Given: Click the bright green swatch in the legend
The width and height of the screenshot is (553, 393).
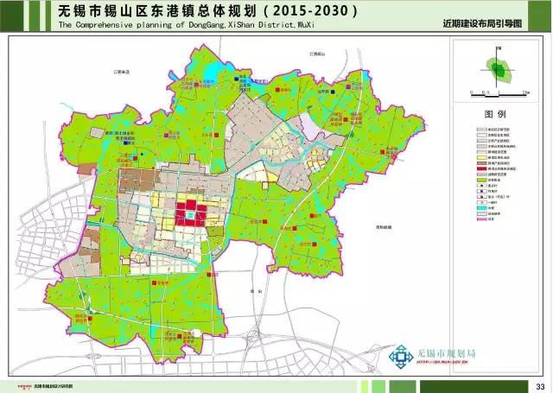Looking at the screenshot, I should click(481, 182).
